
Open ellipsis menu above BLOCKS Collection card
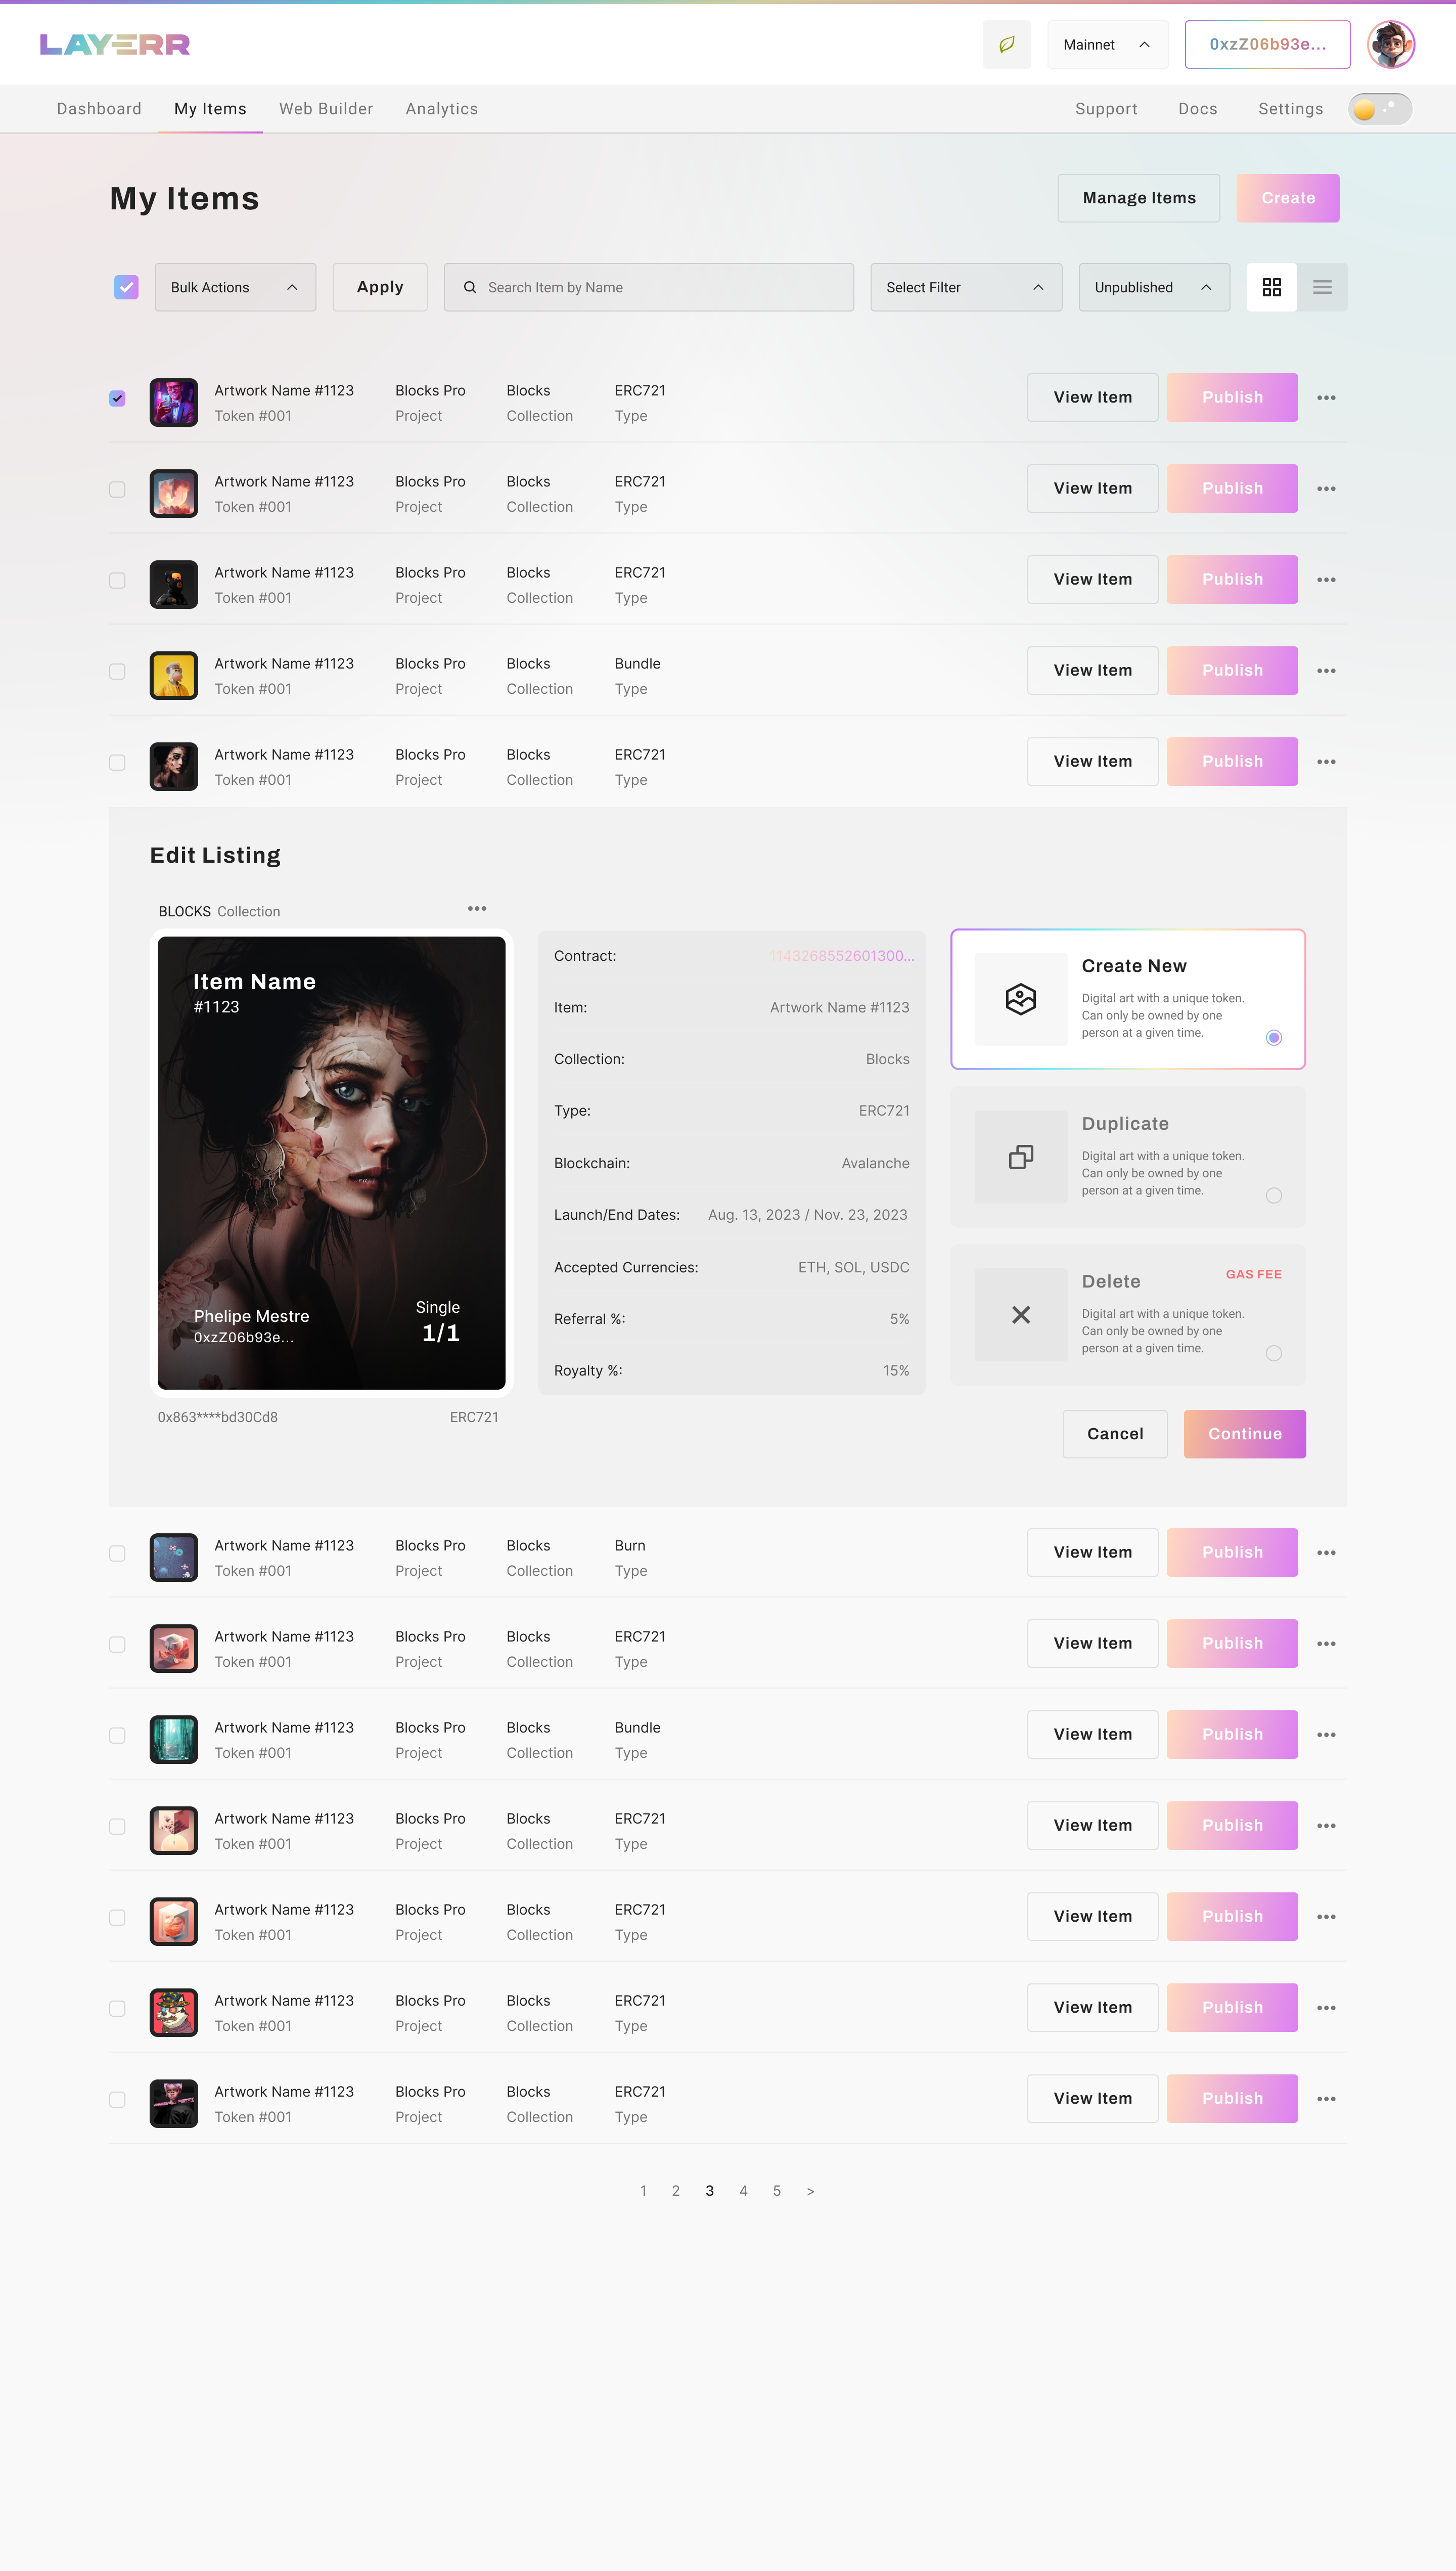click(477, 909)
